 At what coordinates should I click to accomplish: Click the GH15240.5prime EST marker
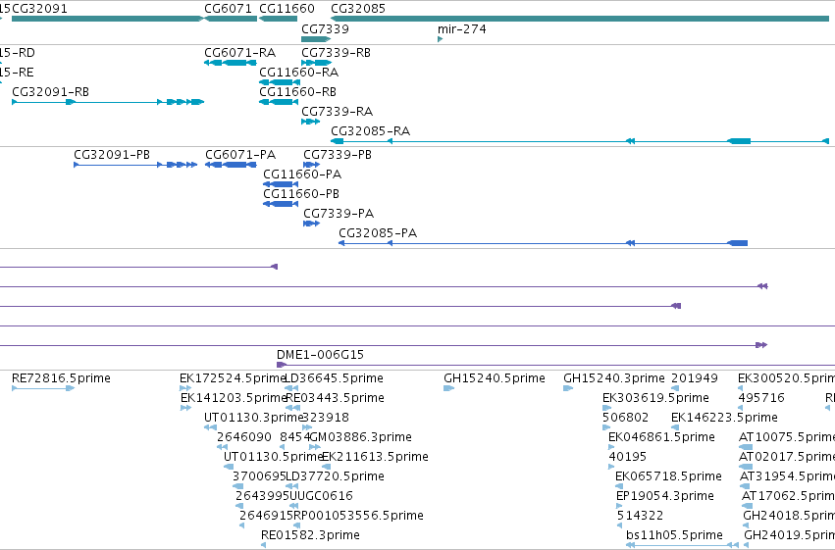click(449, 388)
